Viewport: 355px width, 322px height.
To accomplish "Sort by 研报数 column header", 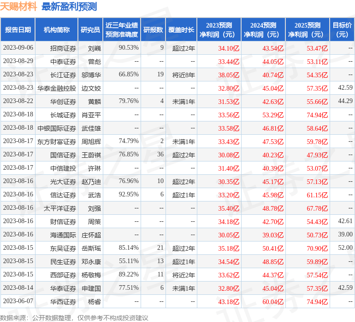I will tap(153, 30).
